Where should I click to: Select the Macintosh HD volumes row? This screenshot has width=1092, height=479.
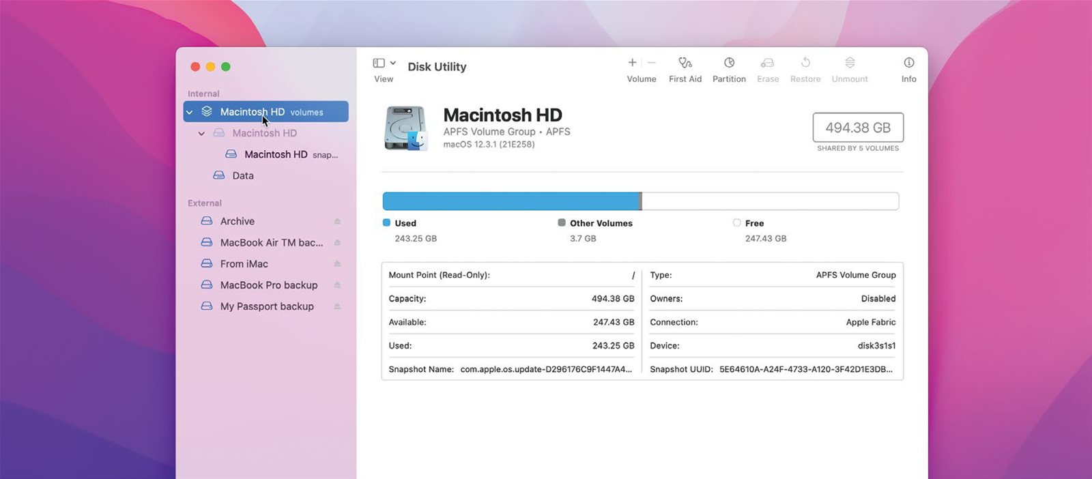tap(265, 112)
